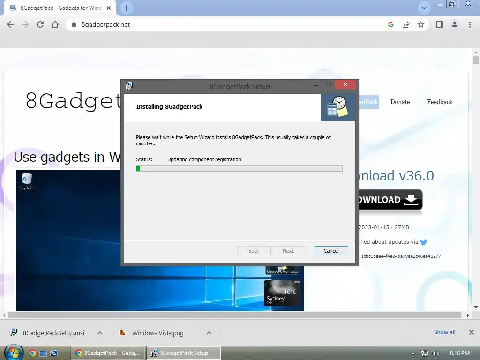Click the Sydney weather gadget in screenshot
The width and height of the screenshot is (480, 360).
[283, 293]
